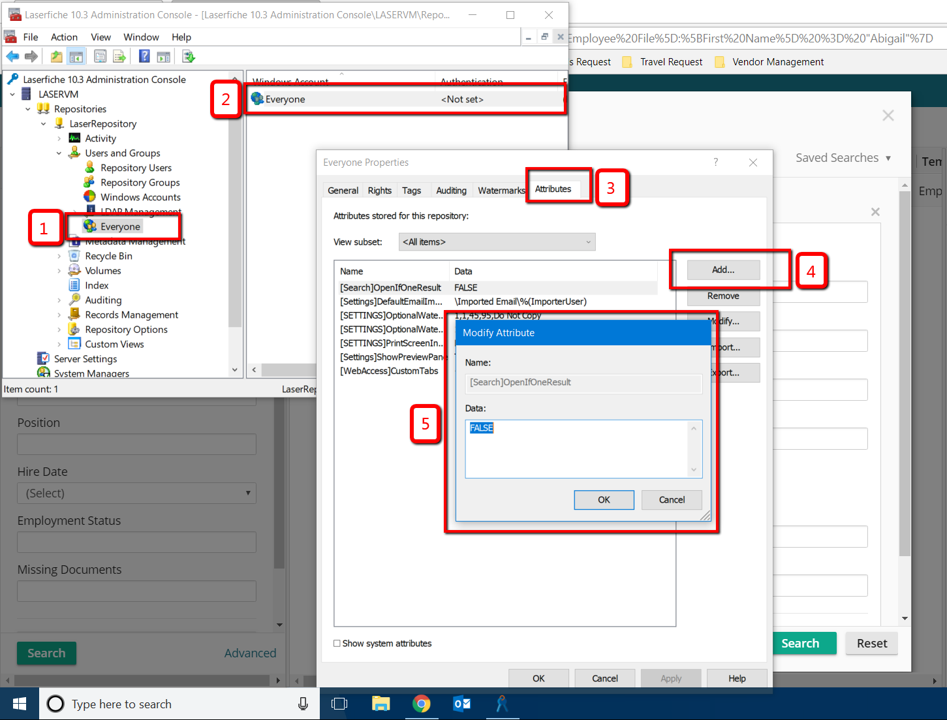The height and width of the screenshot is (720, 947).
Task: Switch to the General tab
Action: (343, 191)
